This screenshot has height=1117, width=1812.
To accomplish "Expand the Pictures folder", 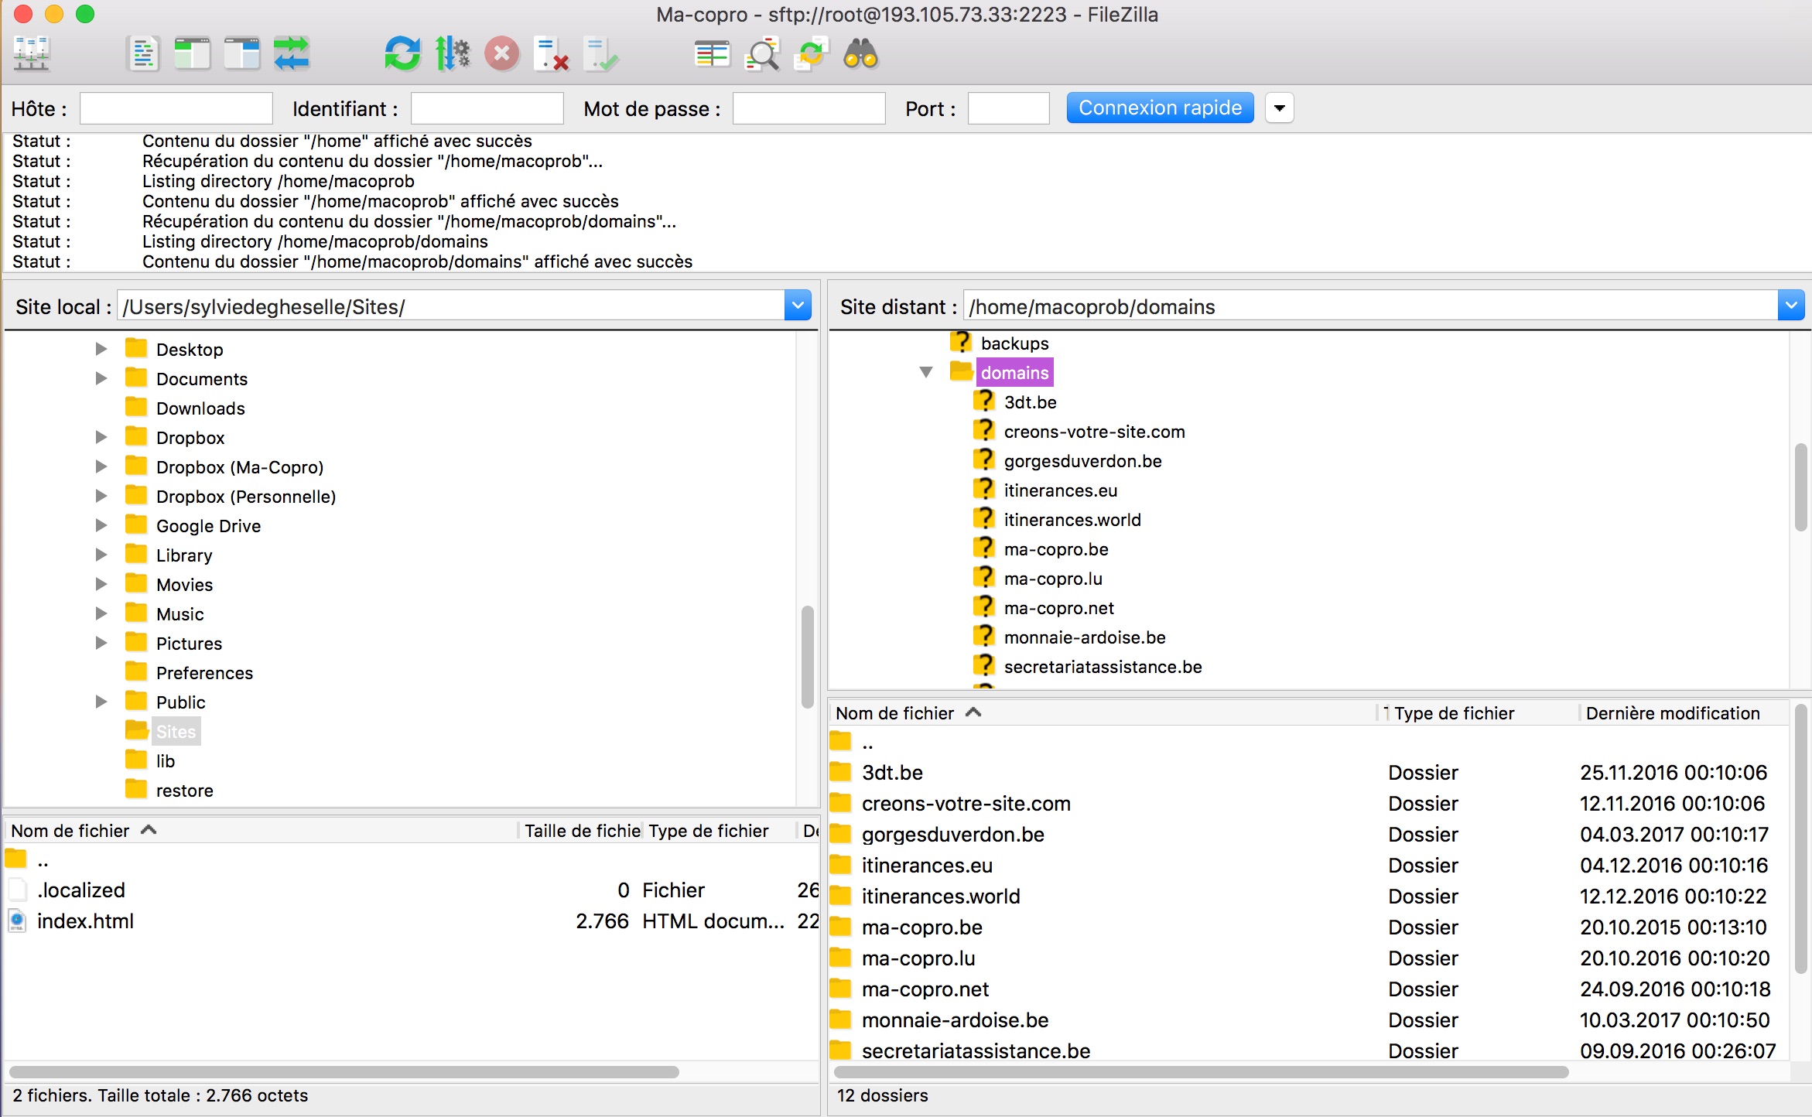I will click(101, 643).
